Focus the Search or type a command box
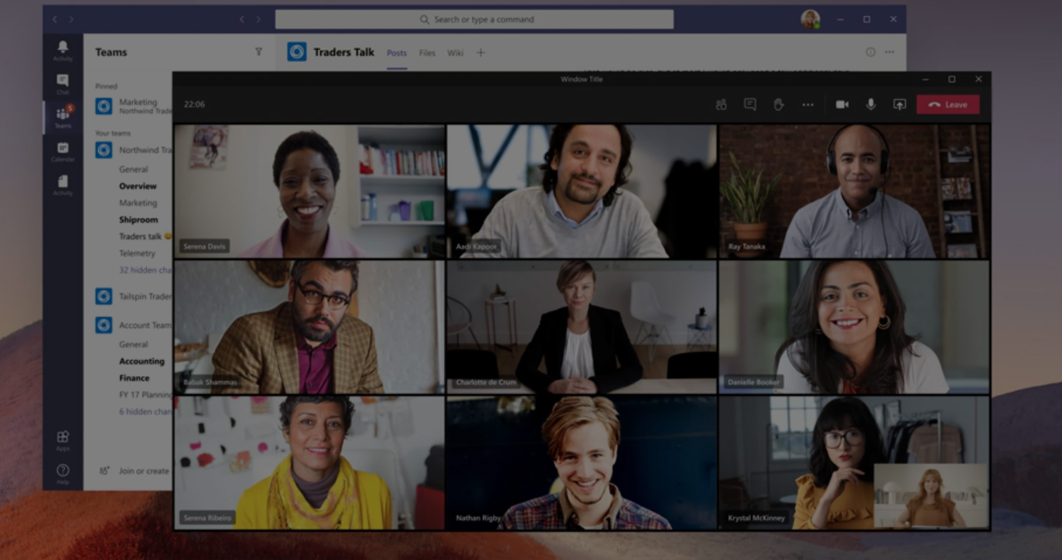Viewport: 1062px width, 560px height. (x=474, y=19)
